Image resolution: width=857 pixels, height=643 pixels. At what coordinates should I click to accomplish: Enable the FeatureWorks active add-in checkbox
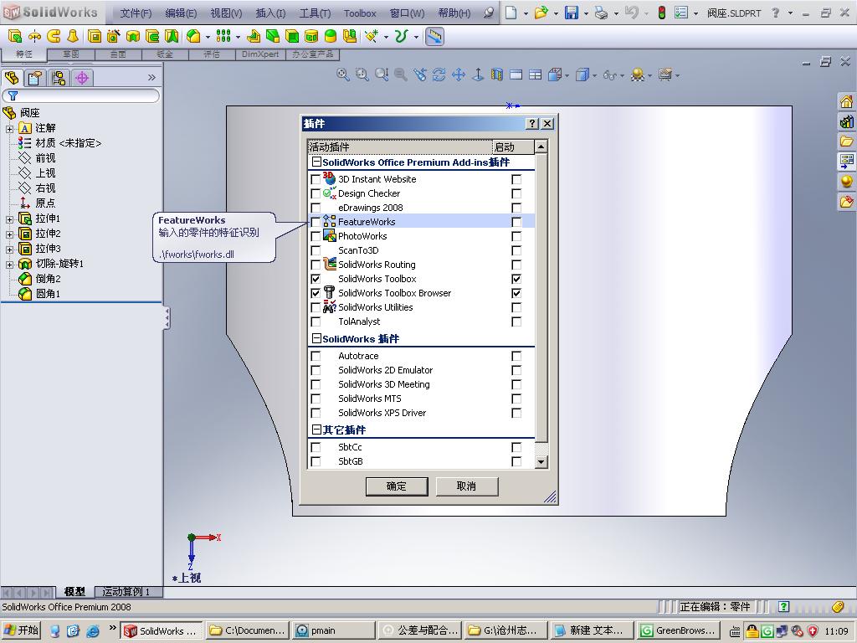click(x=316, y=222)
